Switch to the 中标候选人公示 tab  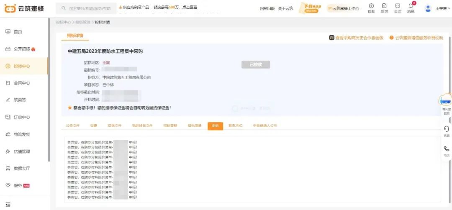(265, 126)
